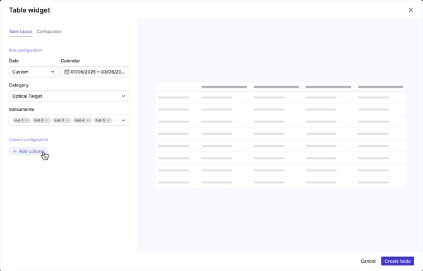Viewport: 423px width, 271px height.
Task: Open the Date dropdown set to Custom
Action: point(33,72)
